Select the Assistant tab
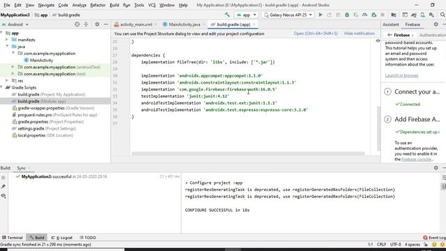446x251 pixels. click(x=390, y=24)
